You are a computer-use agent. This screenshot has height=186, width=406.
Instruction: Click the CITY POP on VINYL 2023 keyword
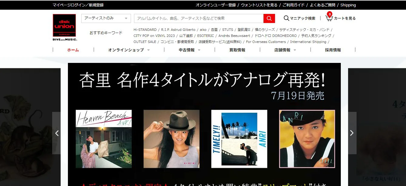[x=154, y=36]
